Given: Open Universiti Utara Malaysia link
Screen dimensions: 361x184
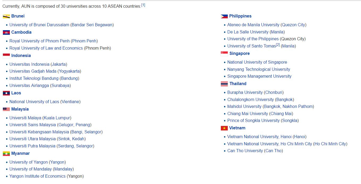Looking at the screenshot, I should [33, 139].
